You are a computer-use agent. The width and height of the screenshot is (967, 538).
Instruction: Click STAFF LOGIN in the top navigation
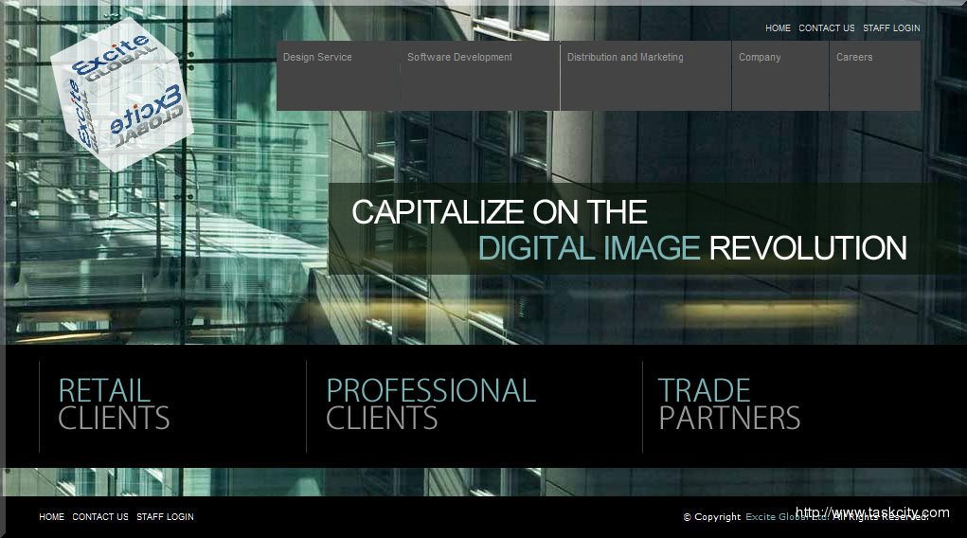pyautogui.click(x=891, y=28)
